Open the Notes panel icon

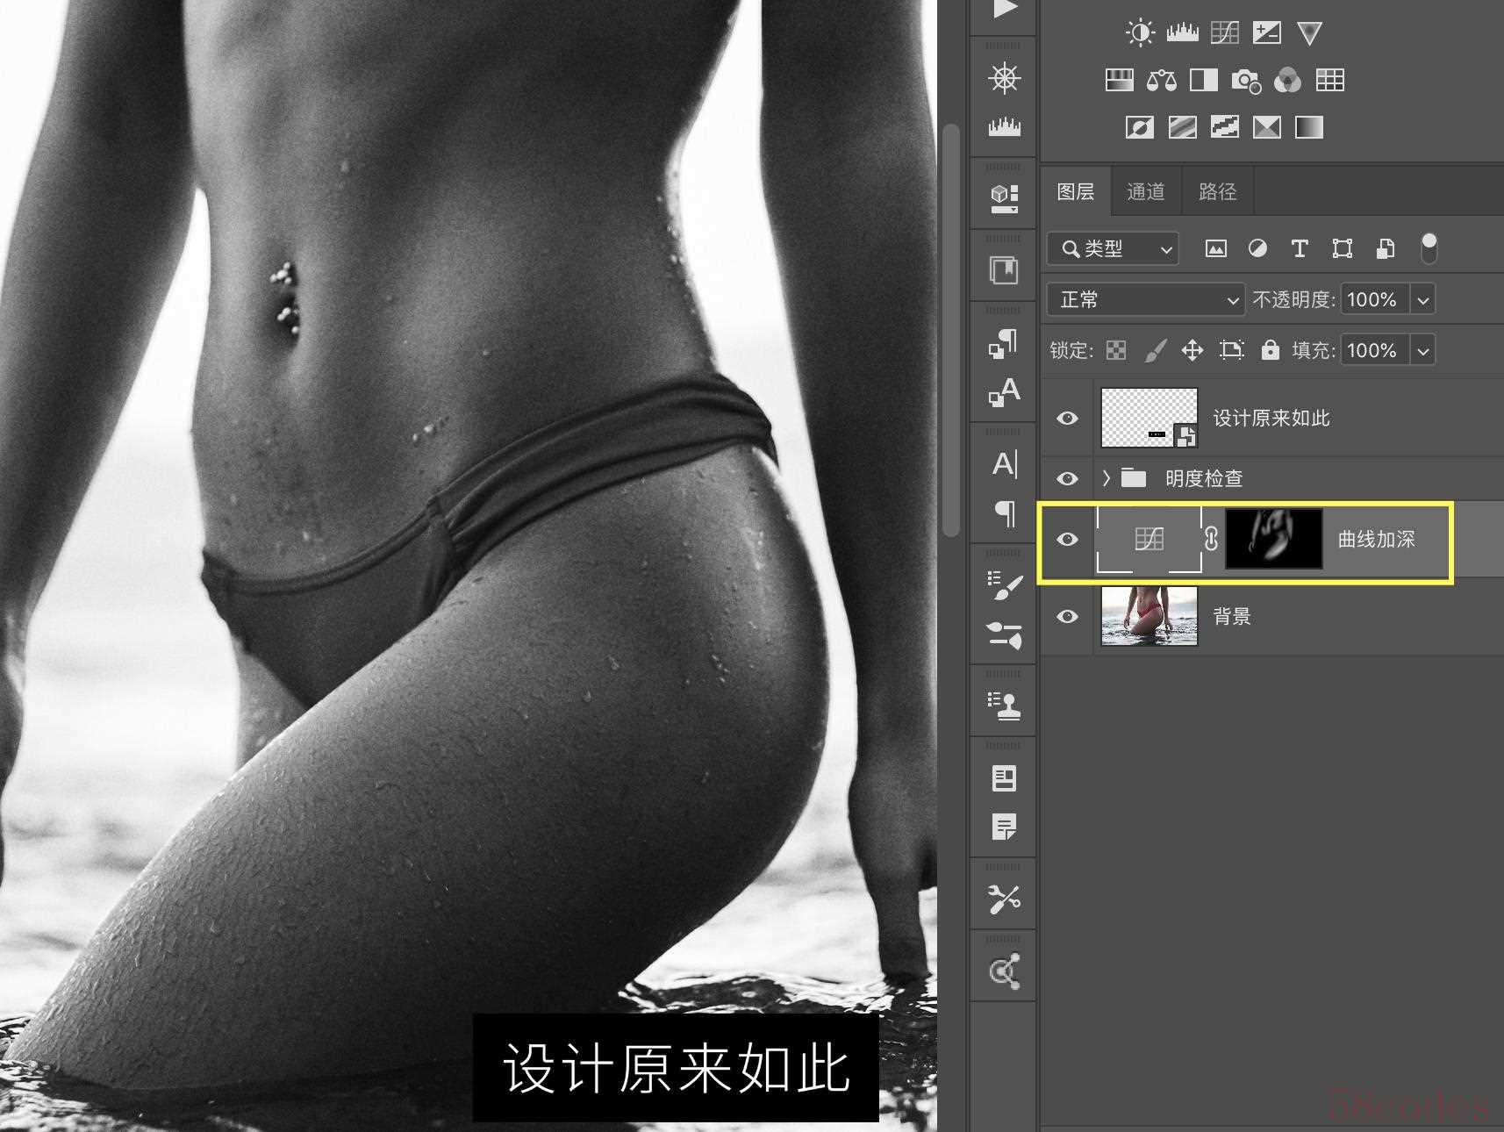click(x=1005, y=827)
